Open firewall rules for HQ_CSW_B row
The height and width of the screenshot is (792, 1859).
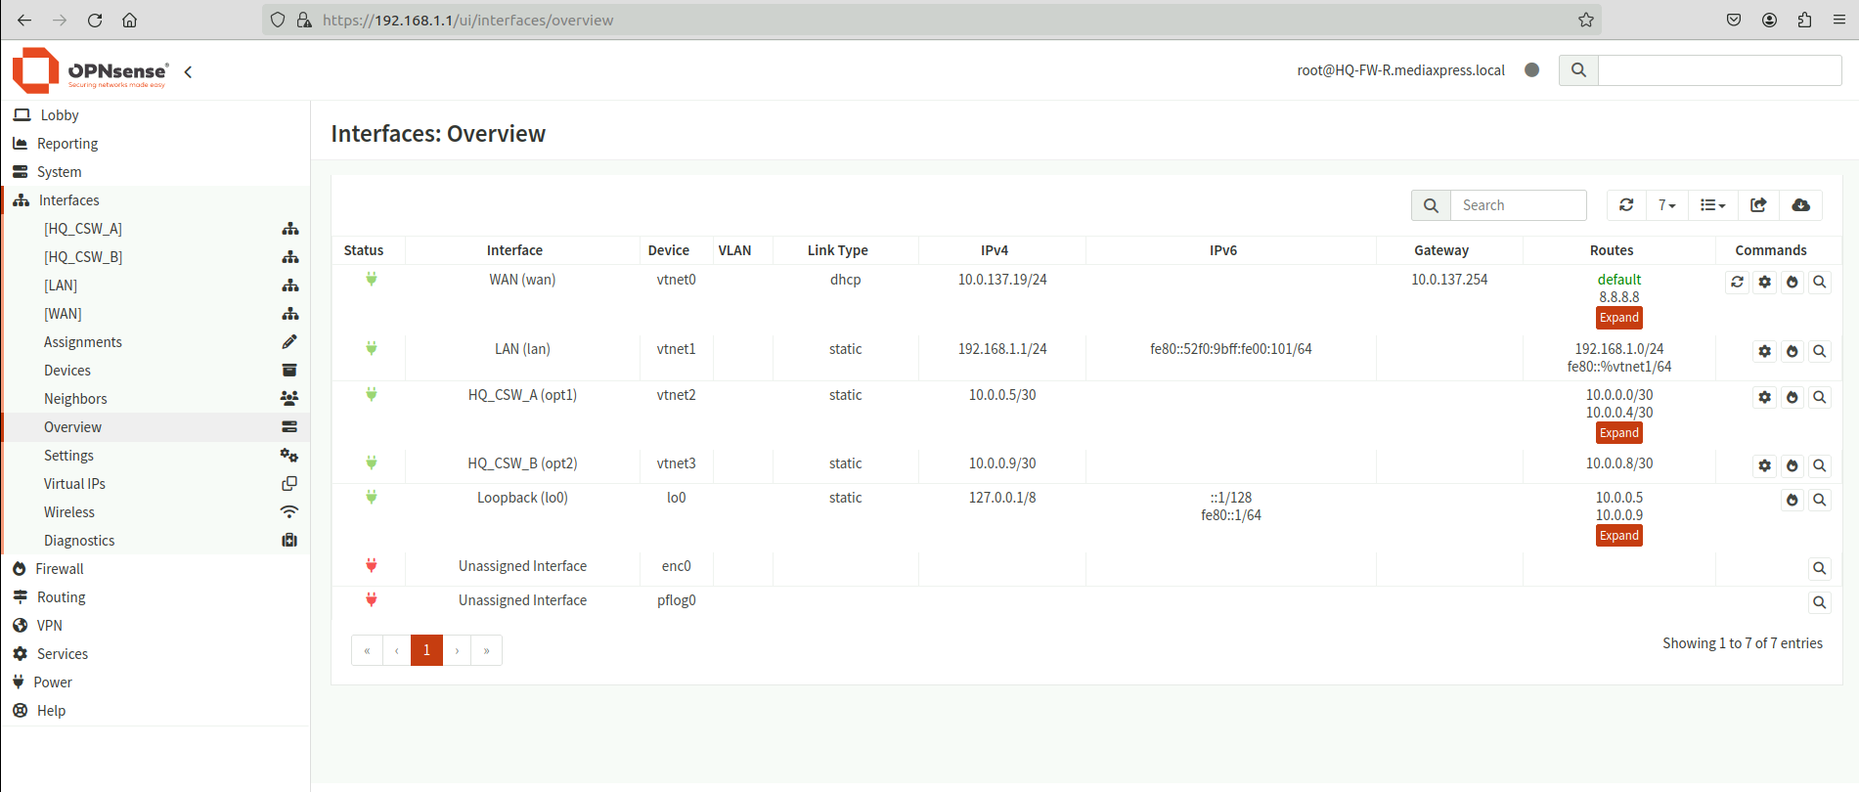pyautogui.click(x=1792, y=465)
